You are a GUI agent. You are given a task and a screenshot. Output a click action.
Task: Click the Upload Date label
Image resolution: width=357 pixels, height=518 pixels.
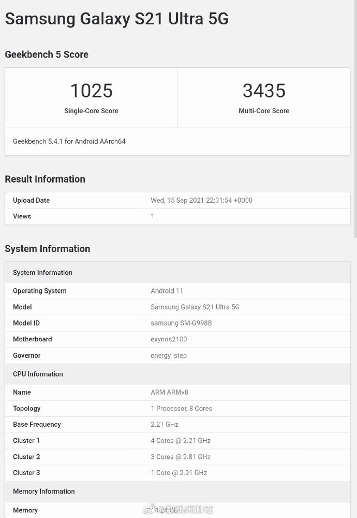(x=32, y=200)
